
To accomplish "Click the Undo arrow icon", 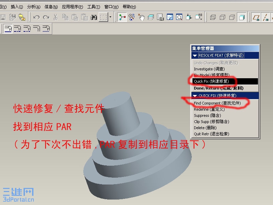I will (37, 17).
